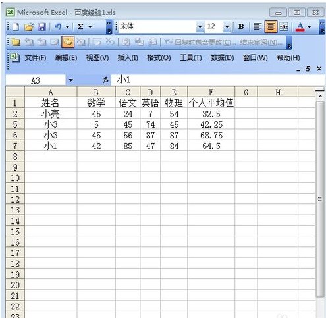Click the New blank workbook icon
This screenshot has height=318, width=326.
click(x=16, y=27)
